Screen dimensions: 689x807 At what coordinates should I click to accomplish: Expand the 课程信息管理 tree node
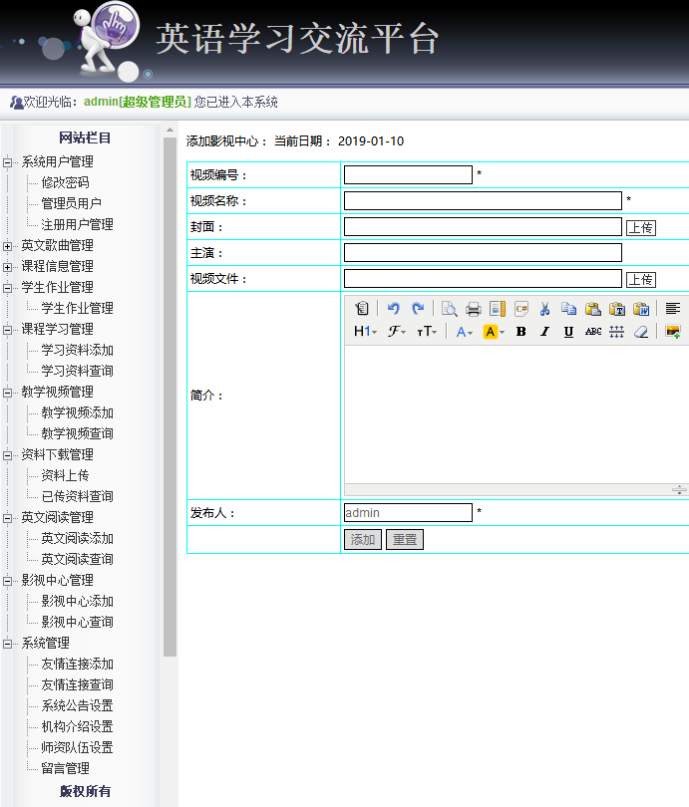pyautogui.click(x=7, y=267)
